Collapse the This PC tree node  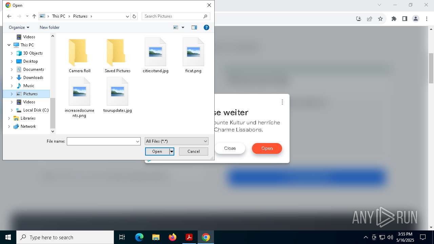click(9, 45)
